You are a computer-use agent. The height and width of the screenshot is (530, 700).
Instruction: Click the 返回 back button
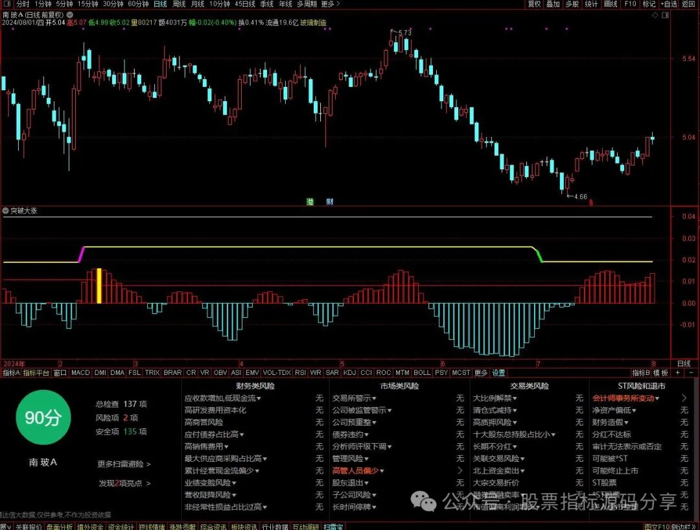coord(688,4)
